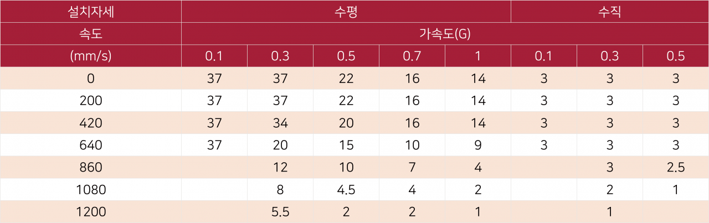Select the 5.5 value in row 1200
Viewport: 709px width, 223px height.
280,212
